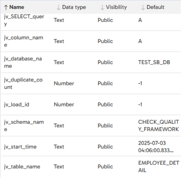Select the jv_column_name variable row

(x=91, y=41)
